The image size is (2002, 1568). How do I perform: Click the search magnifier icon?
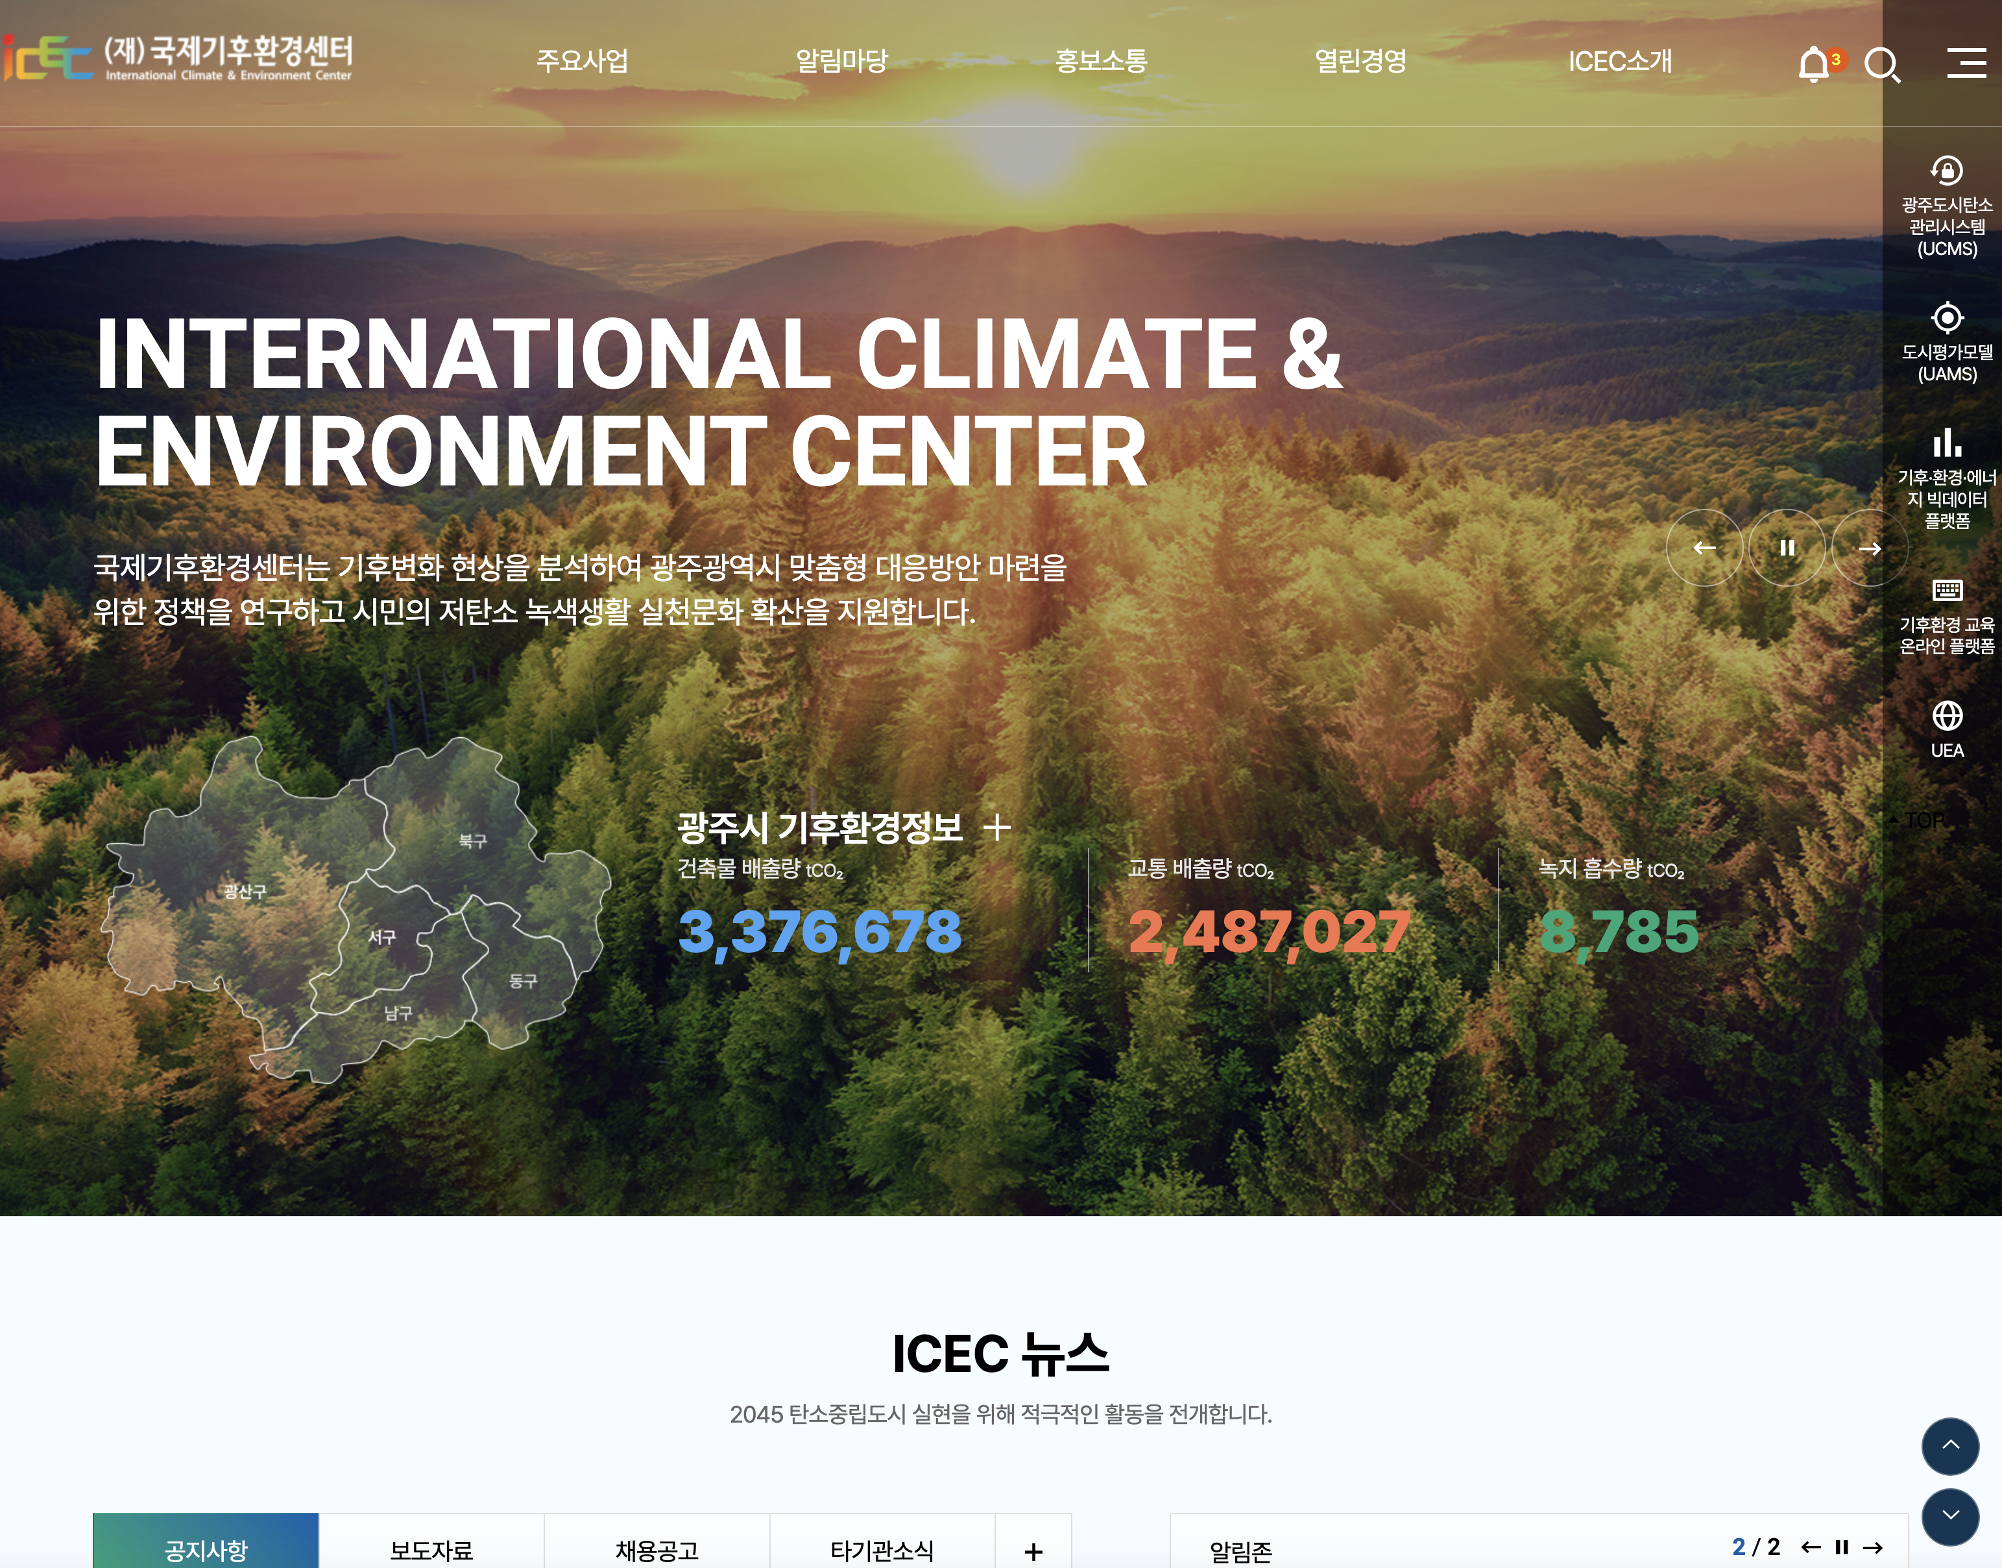1882,64
